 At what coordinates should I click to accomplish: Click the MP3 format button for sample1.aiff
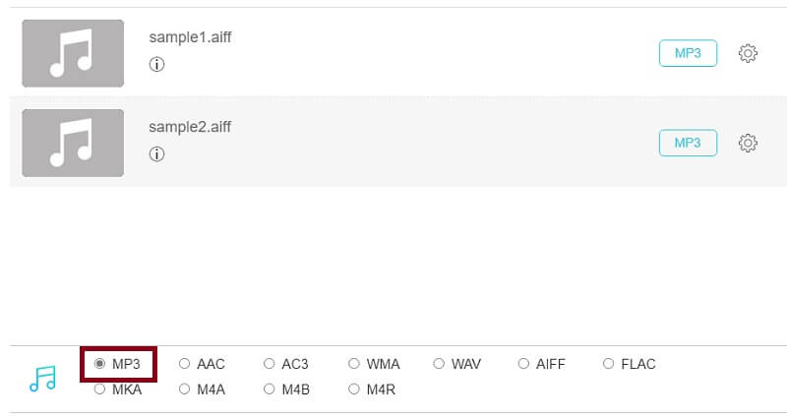coord(688,53)
